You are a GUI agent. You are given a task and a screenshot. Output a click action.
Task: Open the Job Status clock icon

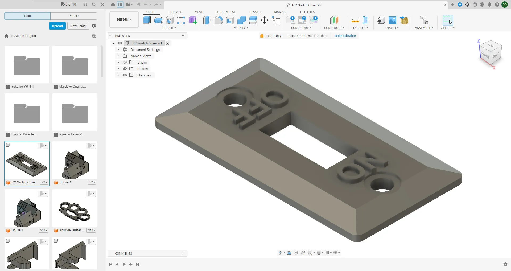[482, 5]
